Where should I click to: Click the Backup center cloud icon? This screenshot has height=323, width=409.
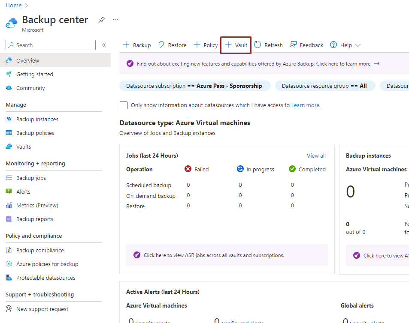point(12,23)
